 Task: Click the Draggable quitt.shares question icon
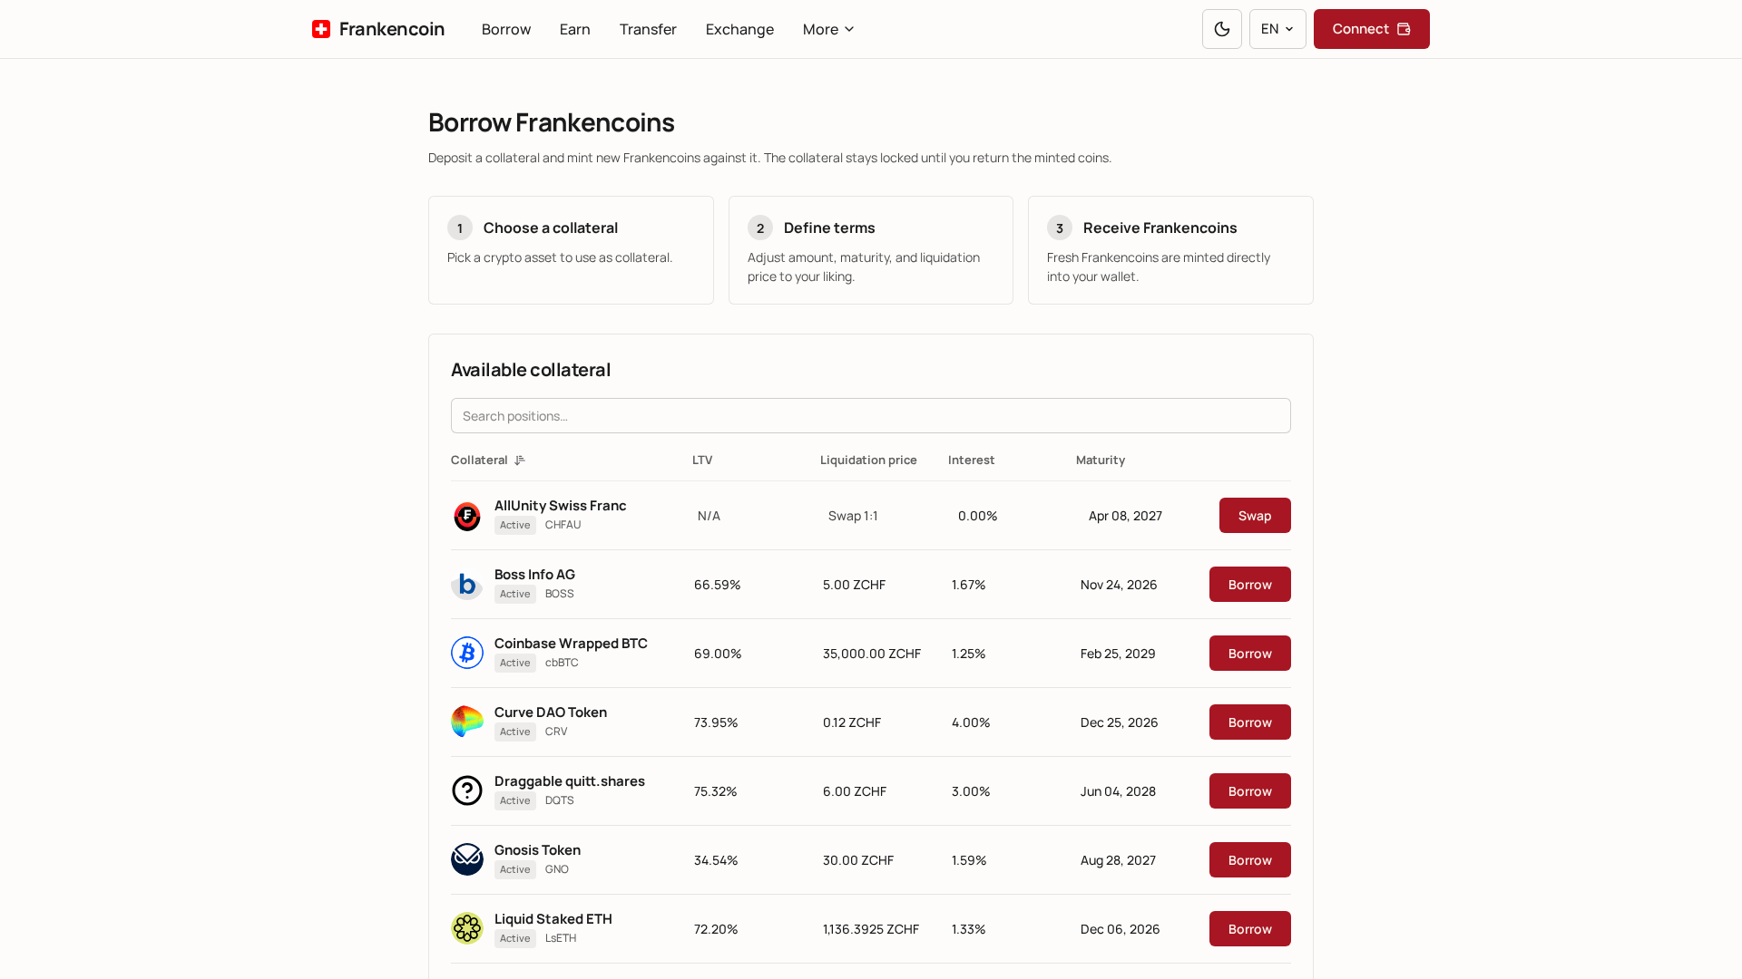click(467, 791)
